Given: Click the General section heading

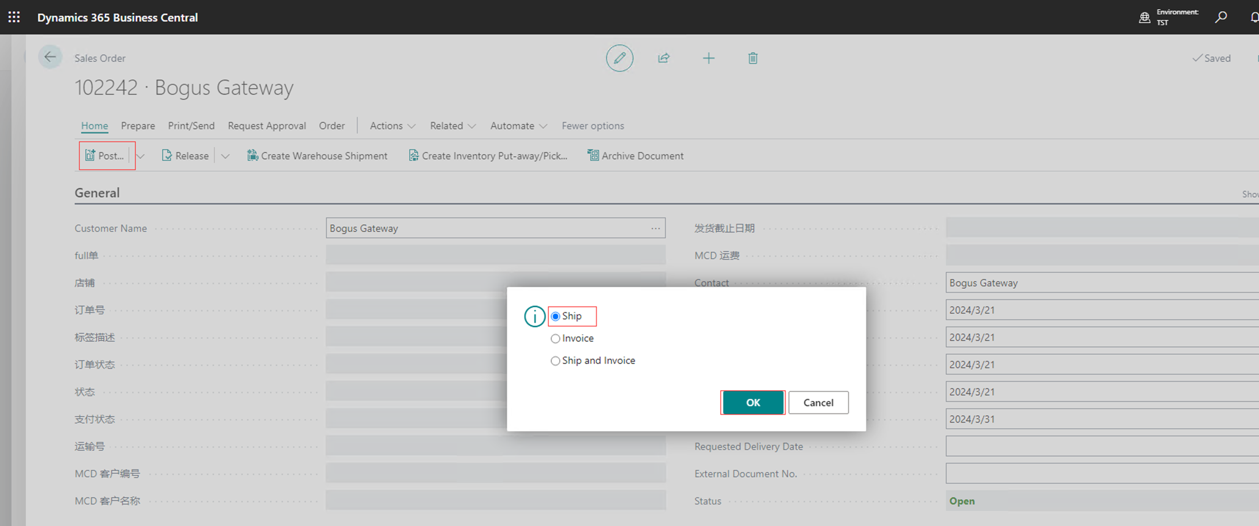Looking at the screenshot, I should point(97,193).
